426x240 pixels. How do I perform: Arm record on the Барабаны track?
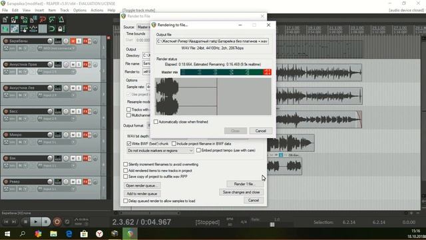click(x=6, y=41)
